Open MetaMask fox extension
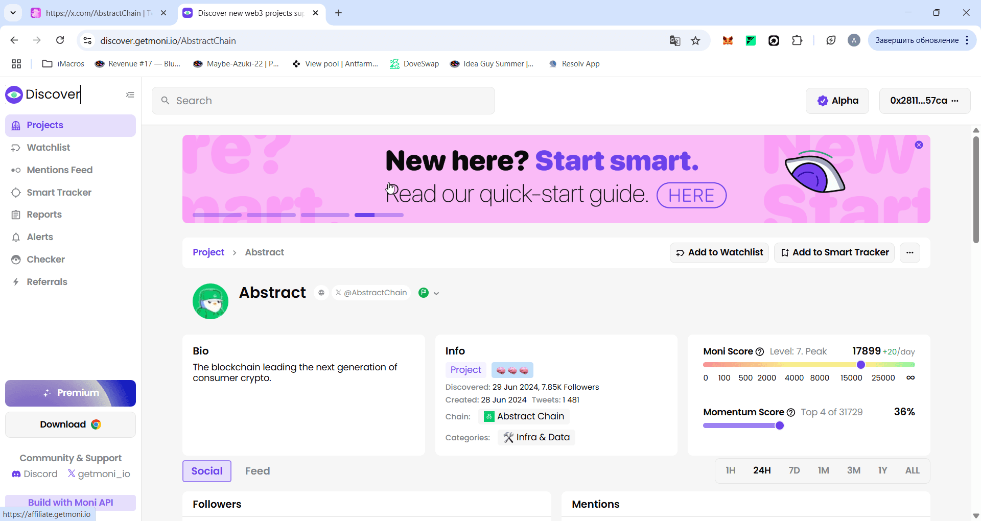The image size is (981, 521). (728, 41)
